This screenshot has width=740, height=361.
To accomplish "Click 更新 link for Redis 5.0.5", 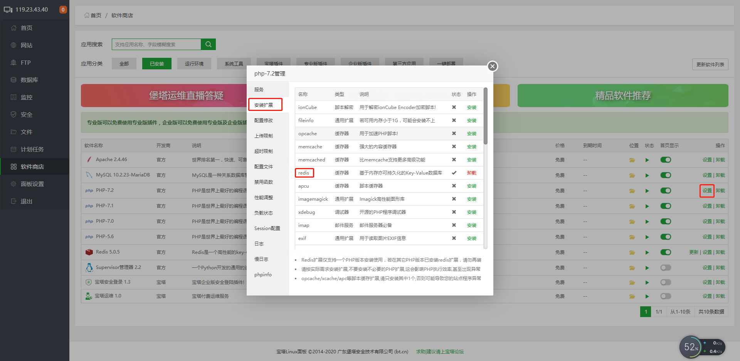I will [694, 252].
